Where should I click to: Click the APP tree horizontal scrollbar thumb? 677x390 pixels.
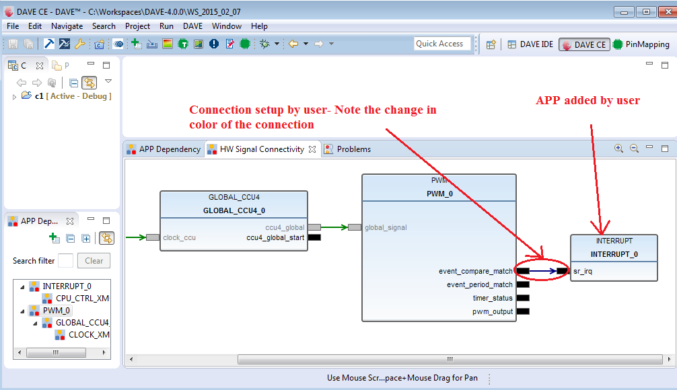(56, 352)
